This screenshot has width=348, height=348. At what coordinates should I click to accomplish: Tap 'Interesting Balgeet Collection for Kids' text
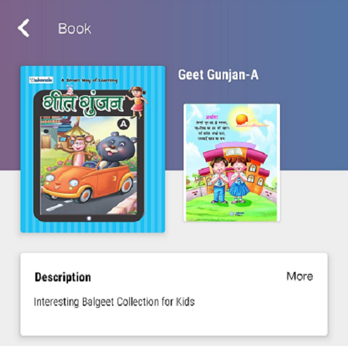(114, 302)
